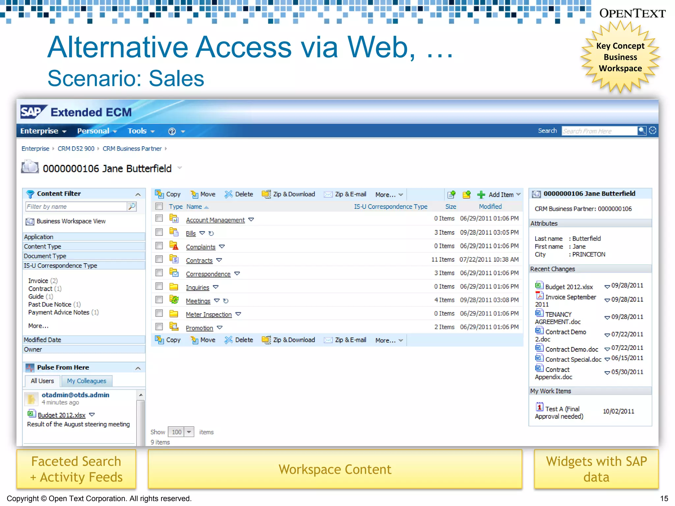The image size is (675, 506).
Task: Open Budget 2012.xlsx in Pulse feed
Action: tap(62, 415)
